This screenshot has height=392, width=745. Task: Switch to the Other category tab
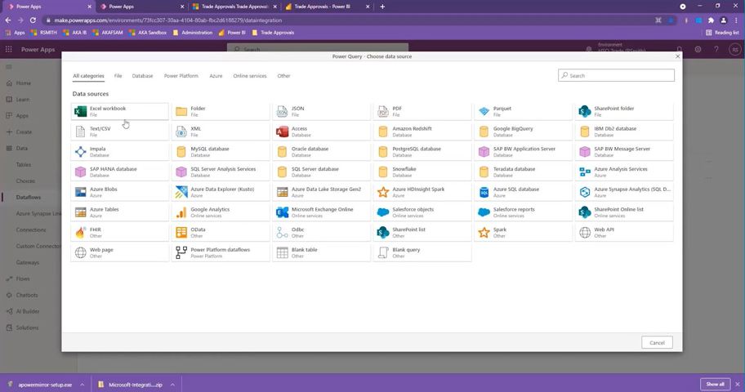pos(283,76)
